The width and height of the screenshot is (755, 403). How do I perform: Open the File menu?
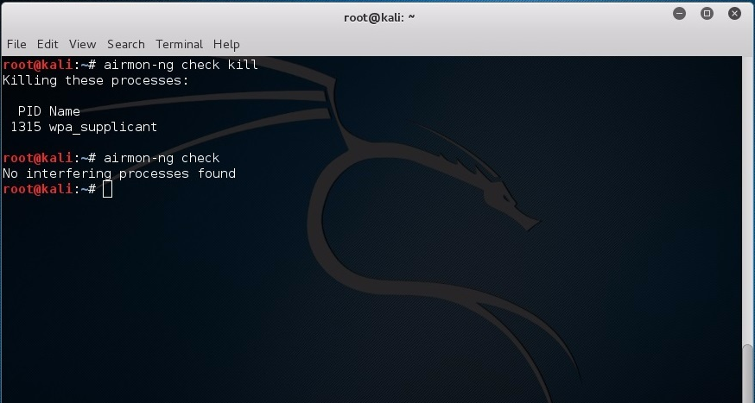tap(16, 44)
